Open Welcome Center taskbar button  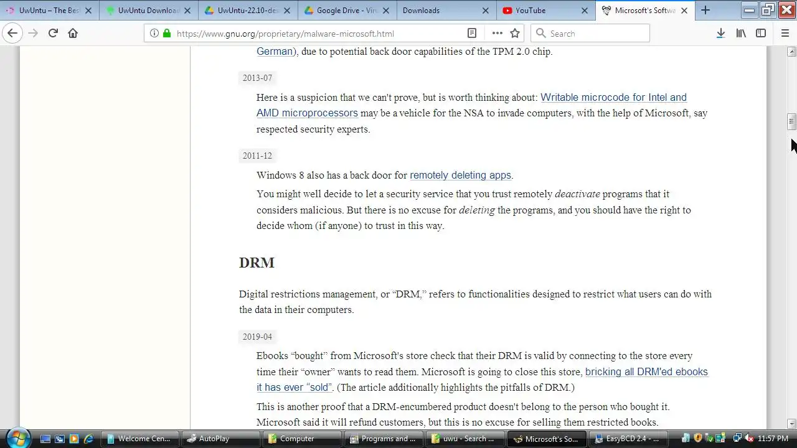point(139,439)
